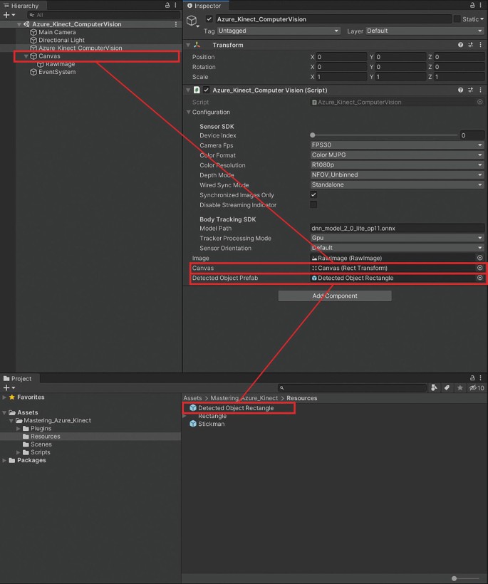488x584 pixels.
Task: Open the Depth Mode dropdown
Action: click(x=397, y=175)
